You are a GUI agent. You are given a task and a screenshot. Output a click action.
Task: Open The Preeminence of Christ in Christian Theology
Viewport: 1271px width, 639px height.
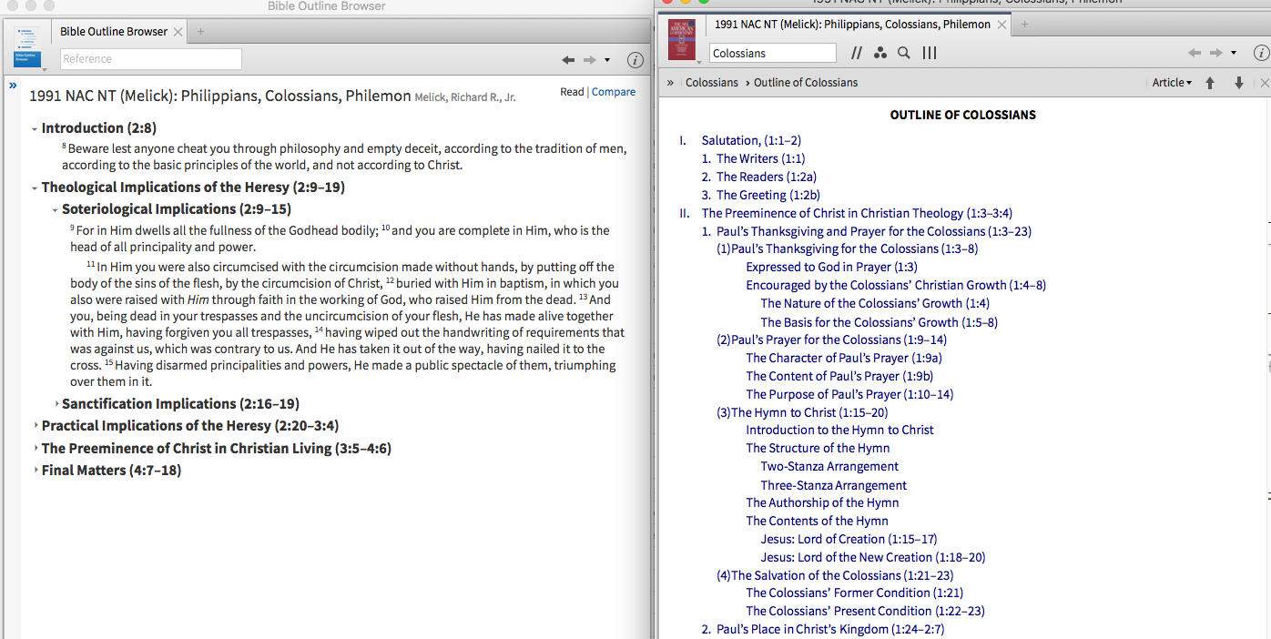(857, 214)
